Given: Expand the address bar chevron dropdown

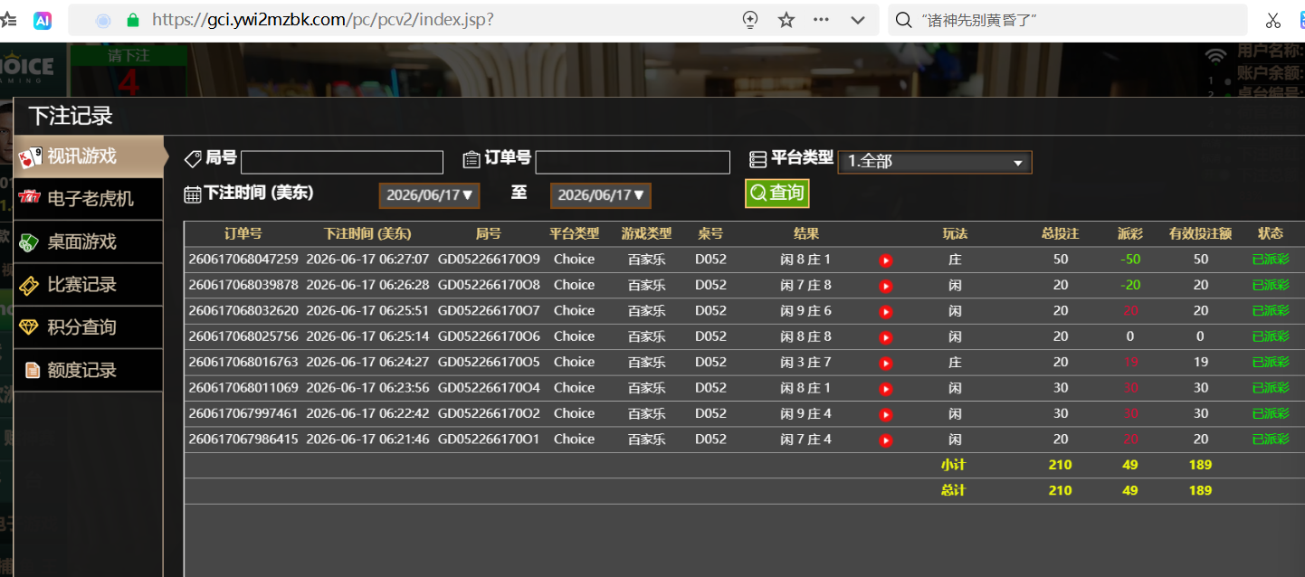Looking at the screenshot, I should tap(858, 20).
